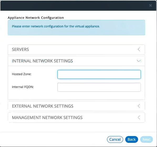Click empty area below Internal FQDN field
157x147 pixels.
[76, 96]
